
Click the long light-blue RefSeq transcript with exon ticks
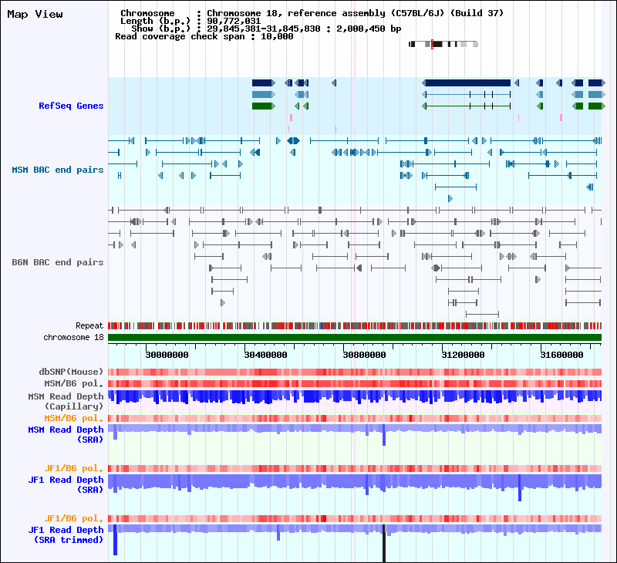pos(467,94)
